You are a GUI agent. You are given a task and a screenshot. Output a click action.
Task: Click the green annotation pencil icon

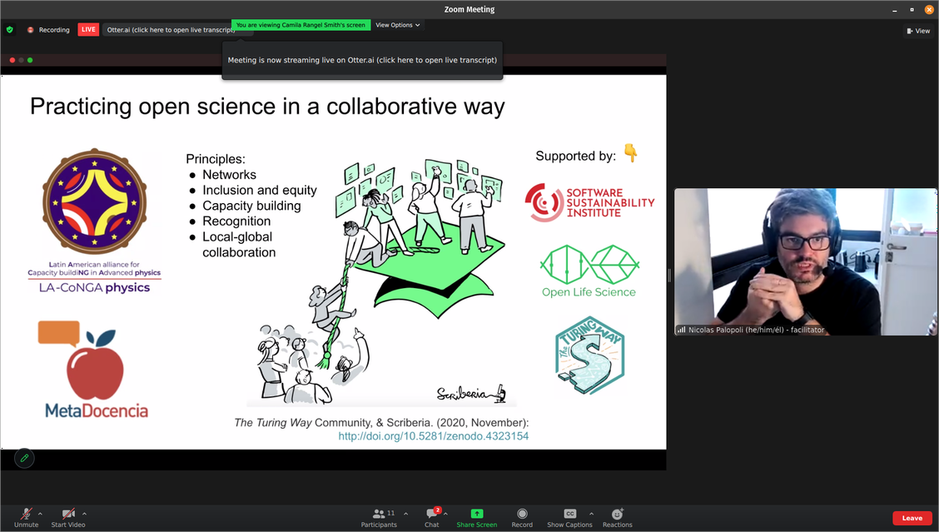24,458
